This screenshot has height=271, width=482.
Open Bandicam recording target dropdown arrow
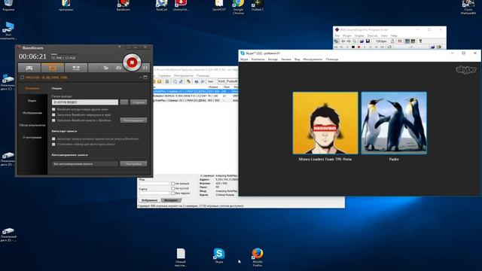[x=141, y=78]
